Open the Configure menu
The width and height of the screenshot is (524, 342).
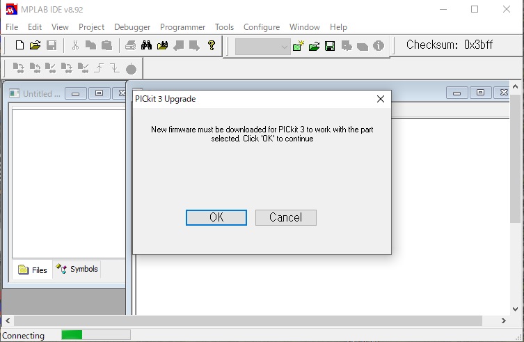pos(262,26)
